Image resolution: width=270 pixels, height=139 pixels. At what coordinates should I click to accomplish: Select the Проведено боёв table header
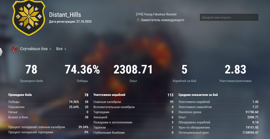pos(20,95)
